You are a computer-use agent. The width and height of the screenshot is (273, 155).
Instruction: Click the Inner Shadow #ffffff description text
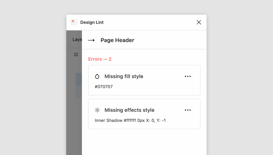[x=130, y=120]
